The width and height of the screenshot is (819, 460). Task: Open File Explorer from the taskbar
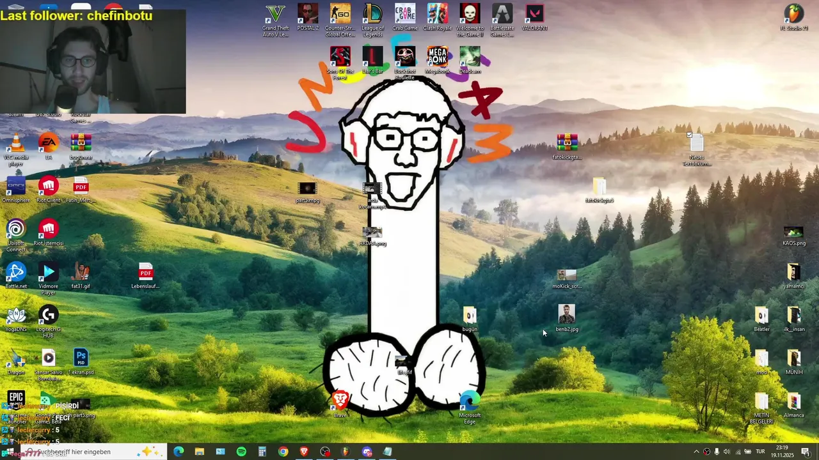pos(200,452)
